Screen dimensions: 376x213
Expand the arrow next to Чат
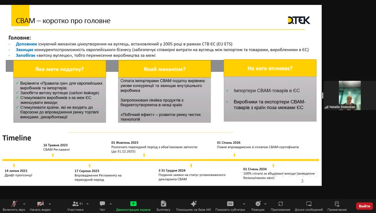pos(110,204)
